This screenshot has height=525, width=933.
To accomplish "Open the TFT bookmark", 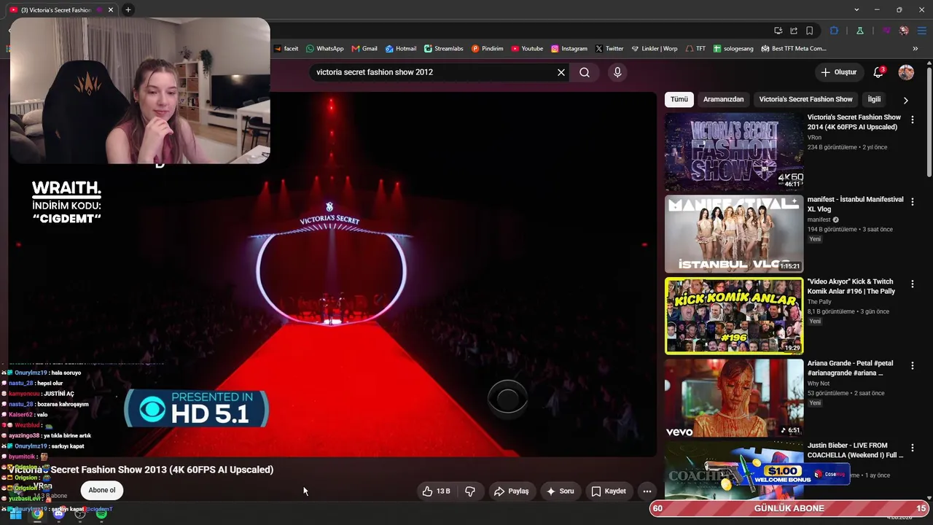I will (695, 49).
